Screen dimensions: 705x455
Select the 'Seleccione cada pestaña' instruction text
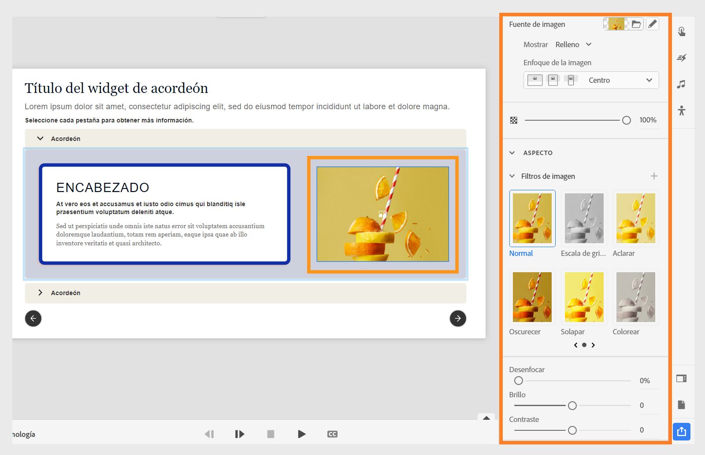pyautogui.click(x=109, y=120)
